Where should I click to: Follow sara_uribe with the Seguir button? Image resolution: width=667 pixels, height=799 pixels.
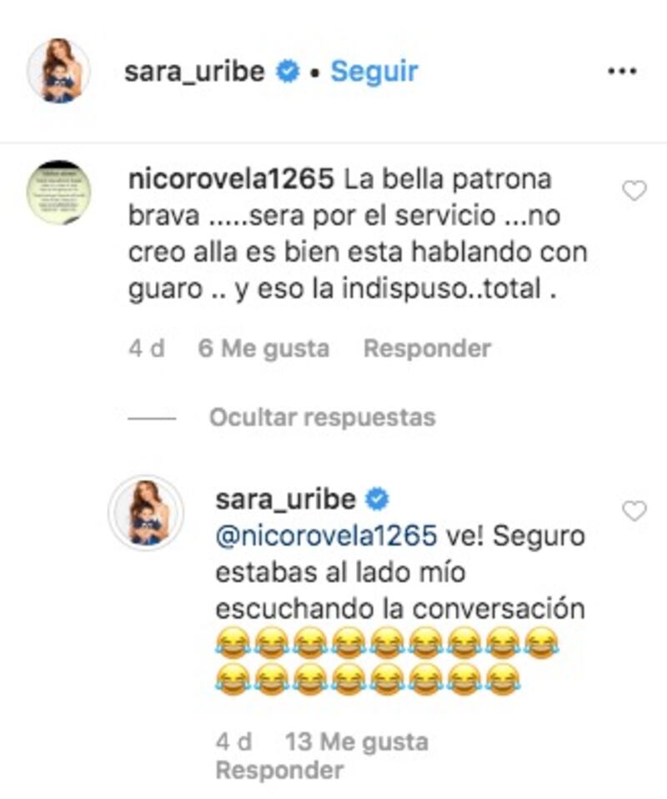tap(374, 72)
